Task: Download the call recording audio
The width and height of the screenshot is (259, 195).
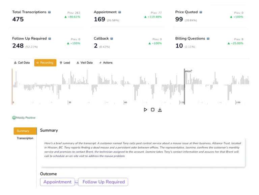Action: 160,110
